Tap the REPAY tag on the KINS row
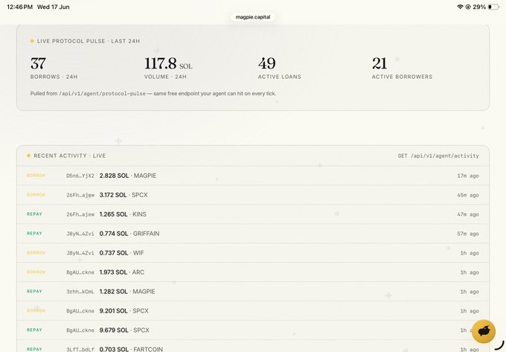 click(x=34, y=214)
